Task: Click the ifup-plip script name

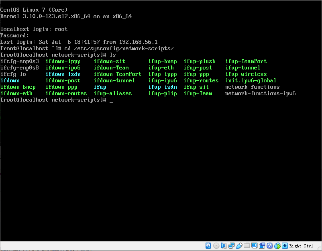Action: (x=163, y=94)
